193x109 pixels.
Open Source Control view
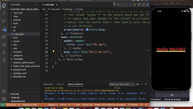click(x=4, y=21)
